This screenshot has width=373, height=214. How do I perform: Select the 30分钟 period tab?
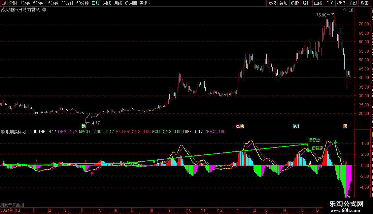tap(67, 3)
